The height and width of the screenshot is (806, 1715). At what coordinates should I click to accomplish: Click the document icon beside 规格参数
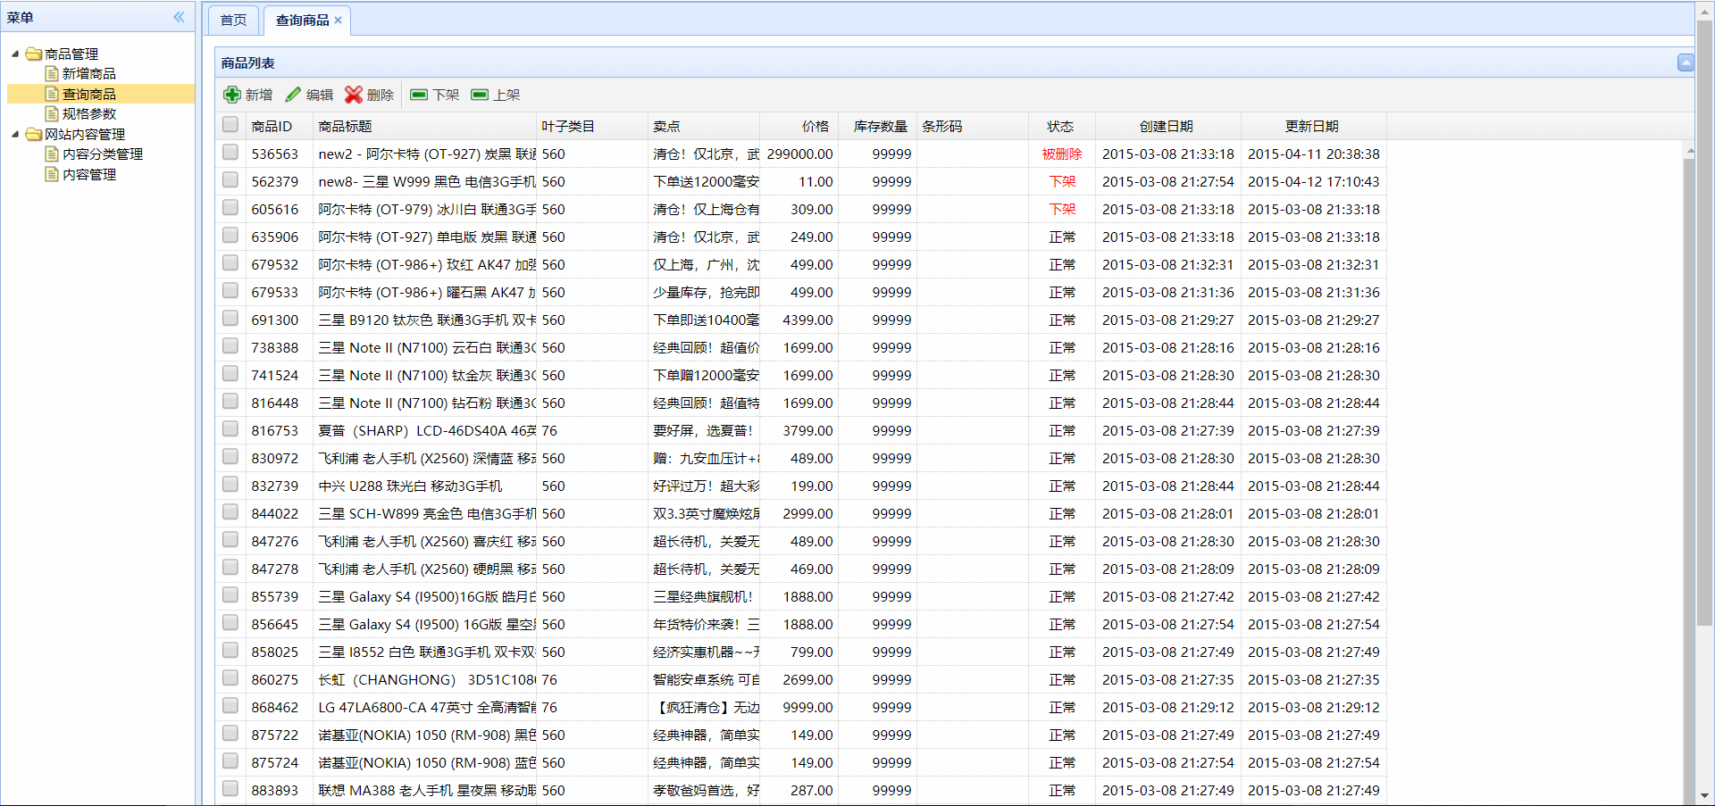pos(53,113)
